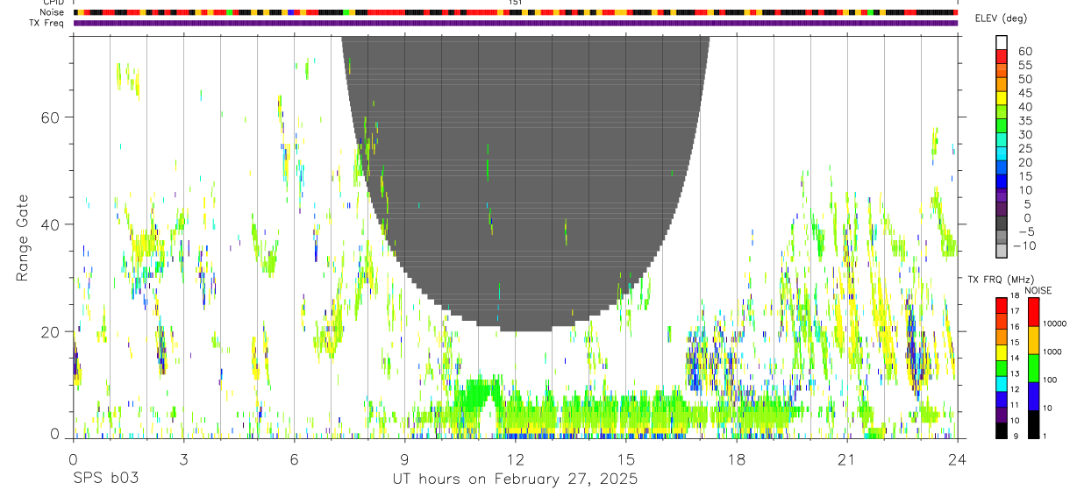Click the "60" tick label on the Range Gate axis

point(50,117)
